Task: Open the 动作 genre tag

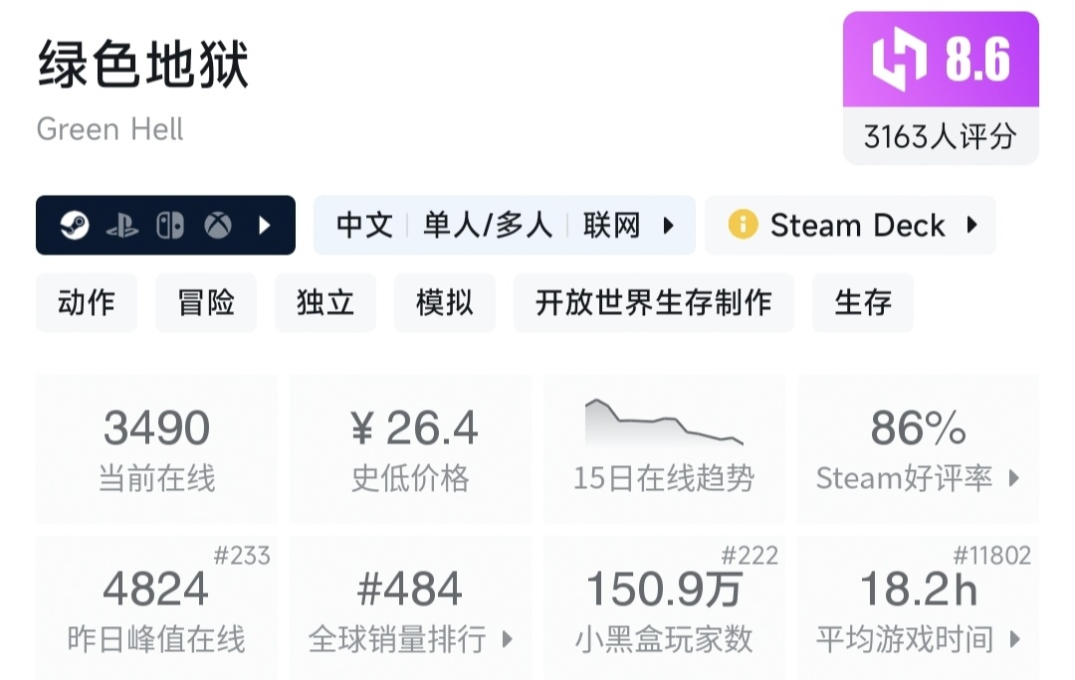Action: (x=87, y=303)
